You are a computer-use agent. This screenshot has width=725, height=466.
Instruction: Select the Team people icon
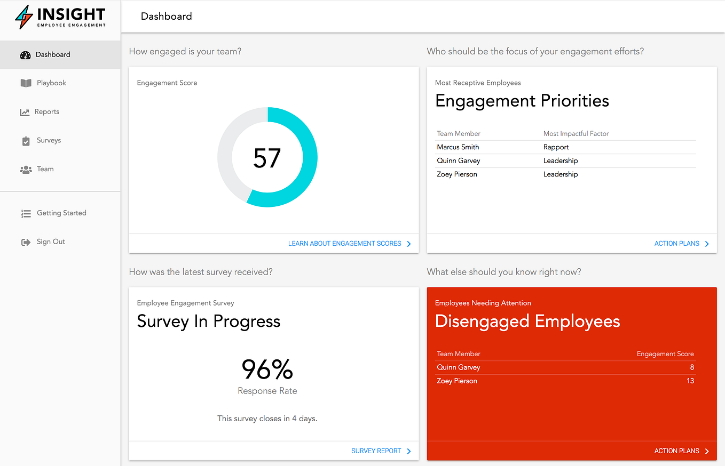(26, 169)
